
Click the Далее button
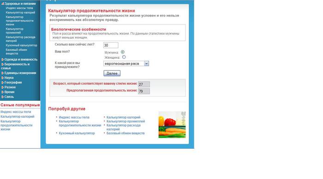pyautogui.click(x=112, y=73)
